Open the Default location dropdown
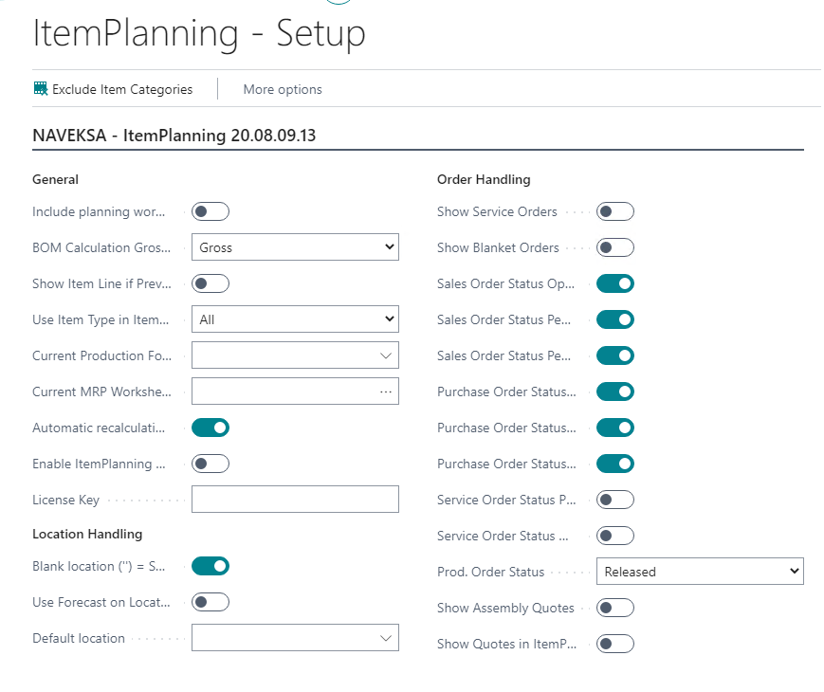This screenshot has width=824, height=692. coord(295,638)
